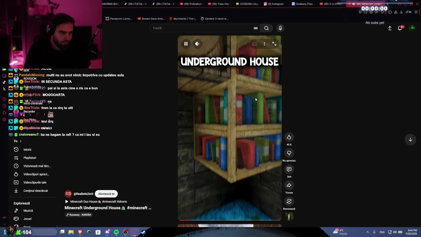The height and width of the screenshot is (237, 421).
Task: Open Panasonic Lumix bookmark
Action: (119, 19)
